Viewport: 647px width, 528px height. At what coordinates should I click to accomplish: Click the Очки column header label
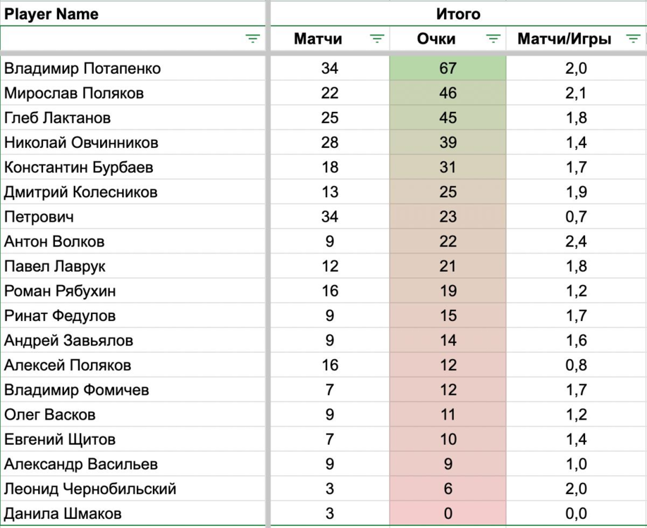pyautogui.click(x=436, y=39)
